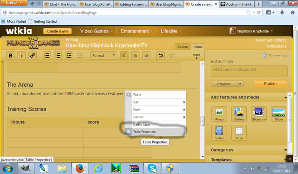298x174 pixels.
Task: Go to Firefox home page
Action: point(293,13)
